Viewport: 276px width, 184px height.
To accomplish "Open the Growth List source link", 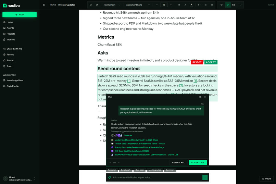I will (x=146, y=155).
